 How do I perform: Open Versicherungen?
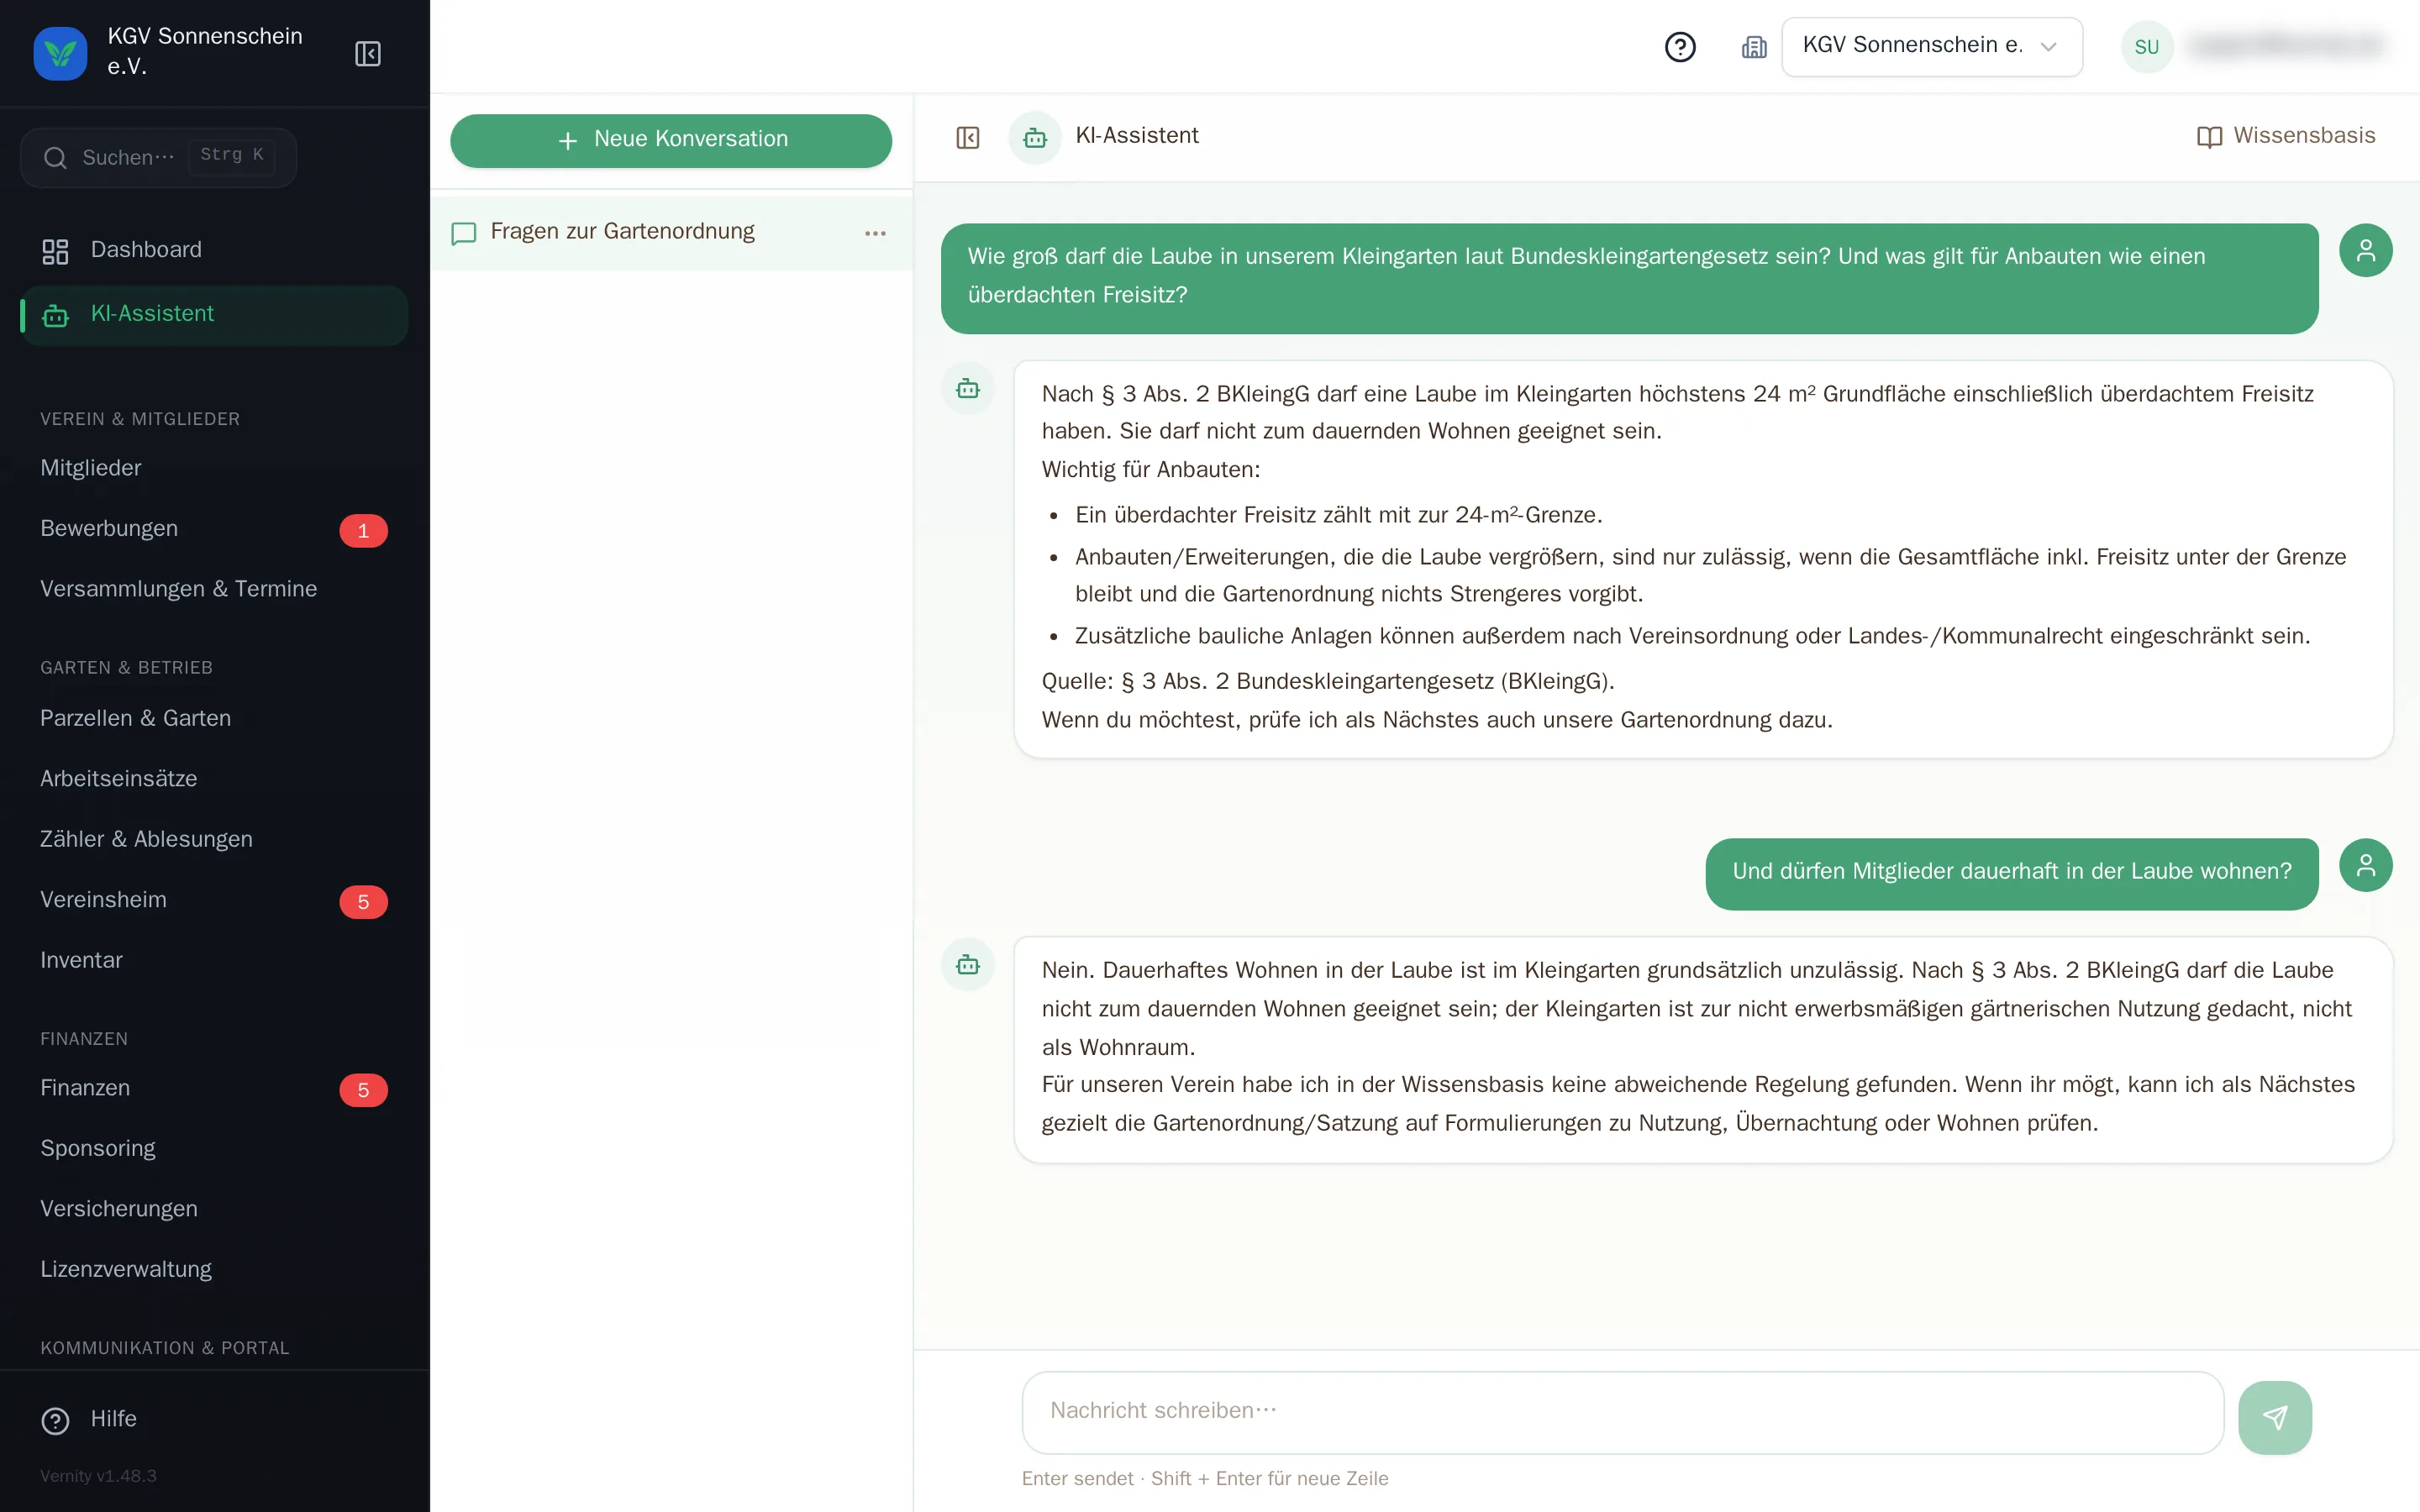click(214, 1209)
